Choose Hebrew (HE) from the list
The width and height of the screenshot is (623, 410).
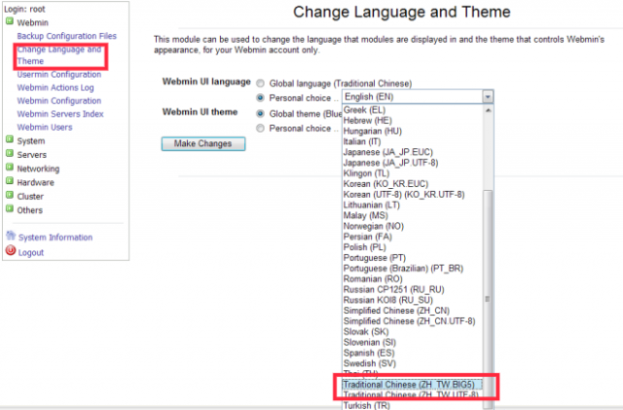(x=413, y=121)
